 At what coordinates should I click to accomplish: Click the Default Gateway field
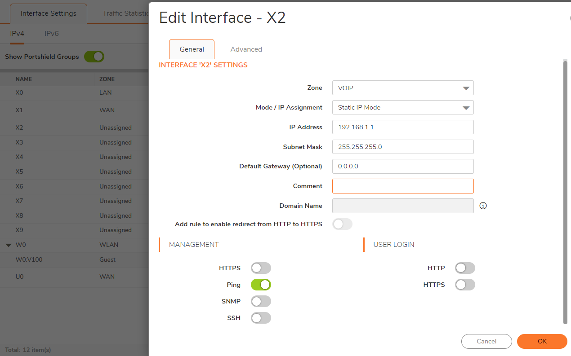pyautogui.click(x=403, y=166)
